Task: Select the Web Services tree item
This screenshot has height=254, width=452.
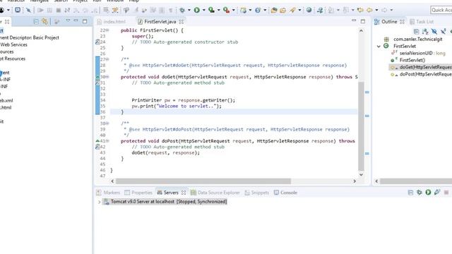Action: pyautogui.click(x=13, y=44)
